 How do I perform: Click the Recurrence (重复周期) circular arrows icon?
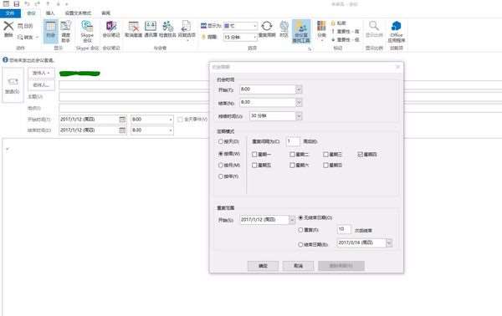click(x=267, y=26)
